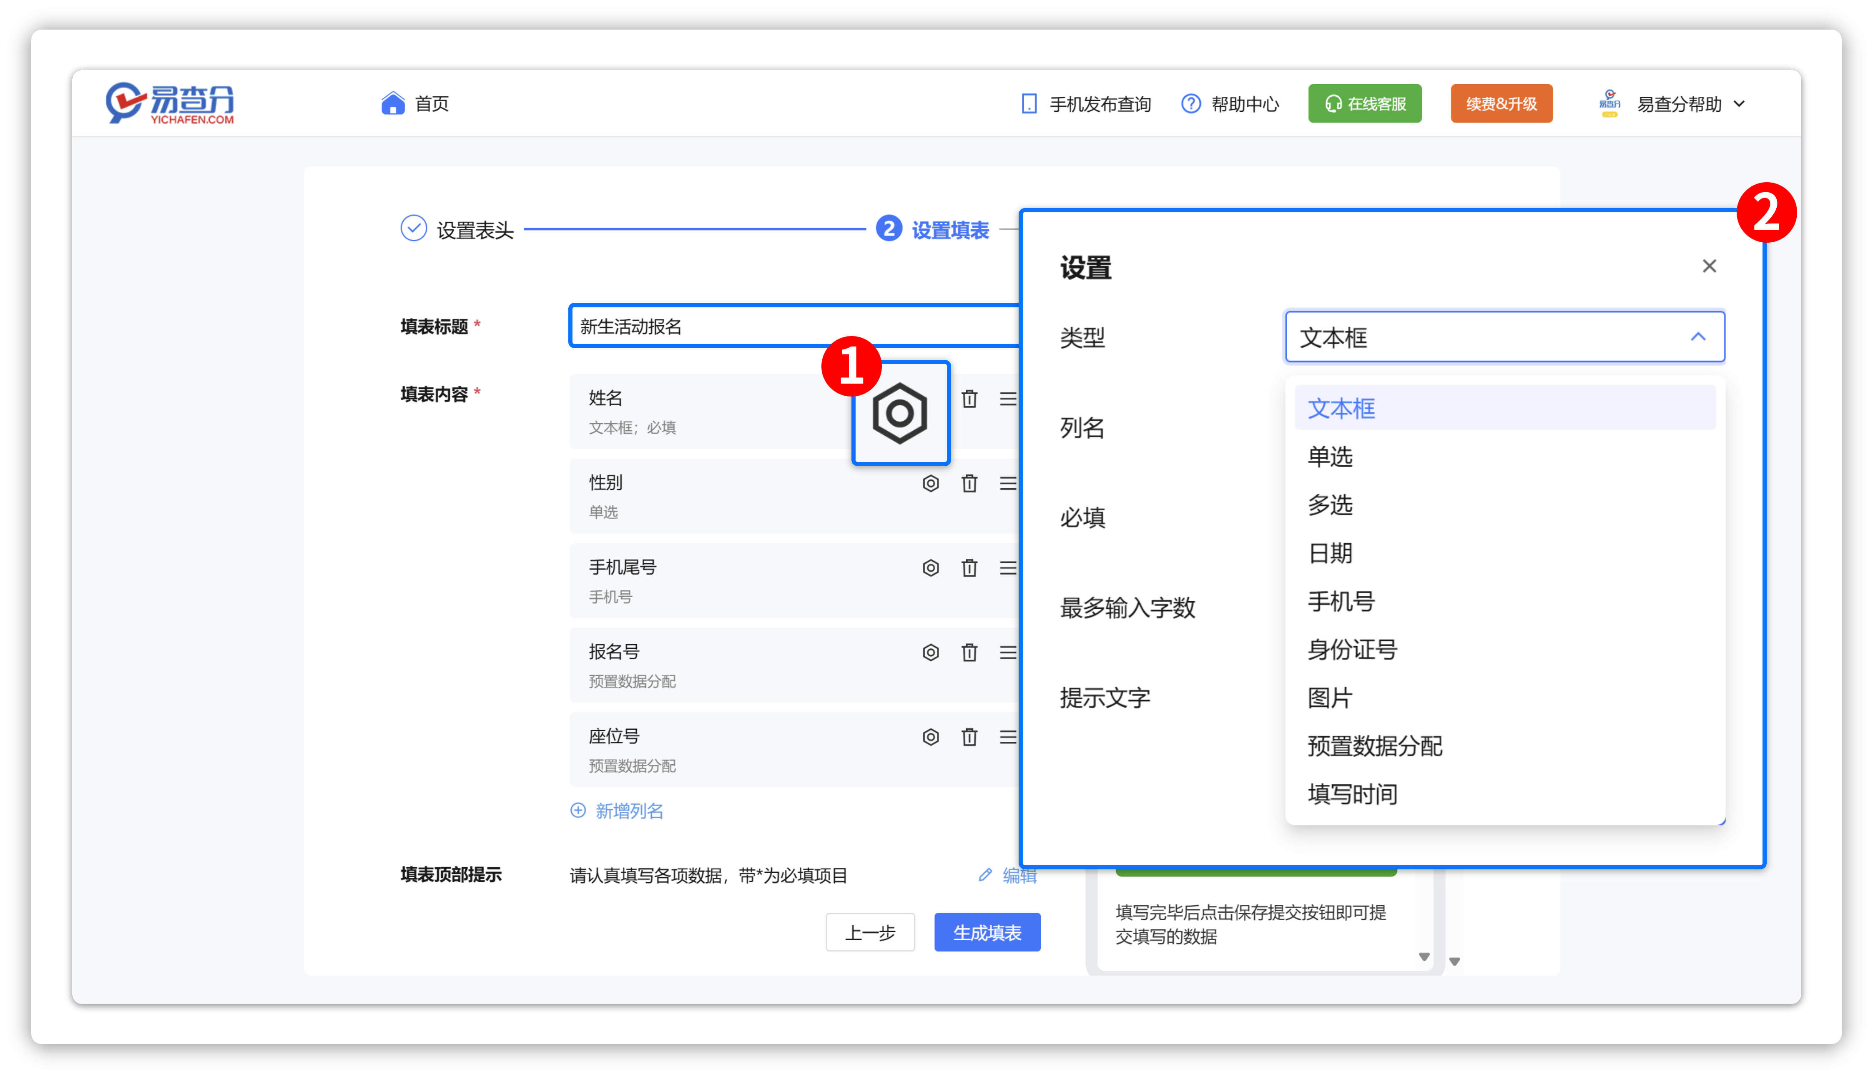Collapse the 类型 dropdown showing 文本框
1873x1077 pixels.
[x=1698, y=336]
